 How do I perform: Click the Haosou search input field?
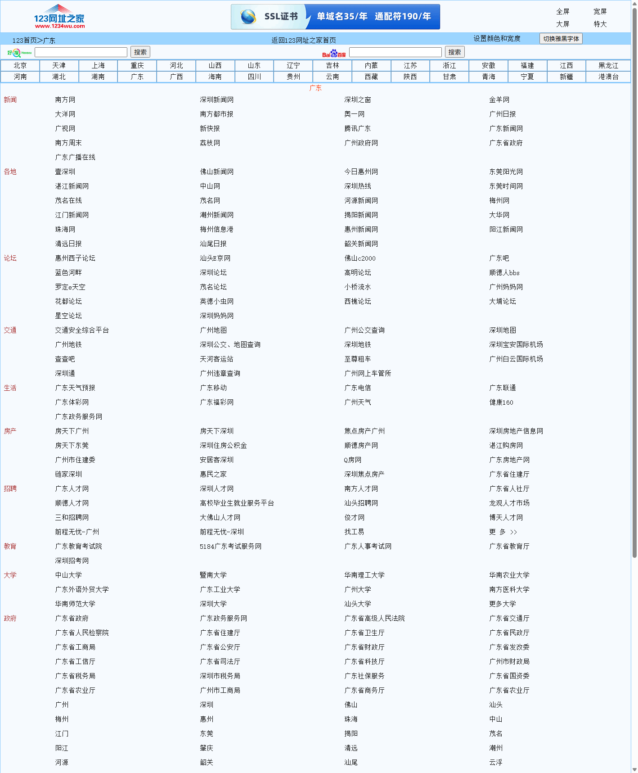[81, 52]
